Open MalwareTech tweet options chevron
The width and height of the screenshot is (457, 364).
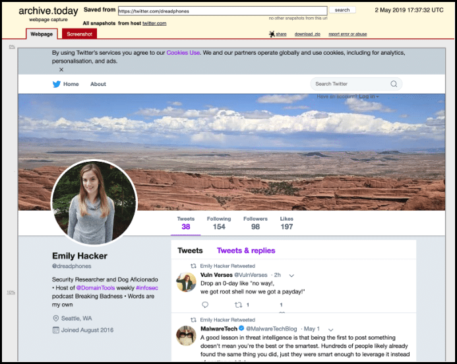click(330, 330)
